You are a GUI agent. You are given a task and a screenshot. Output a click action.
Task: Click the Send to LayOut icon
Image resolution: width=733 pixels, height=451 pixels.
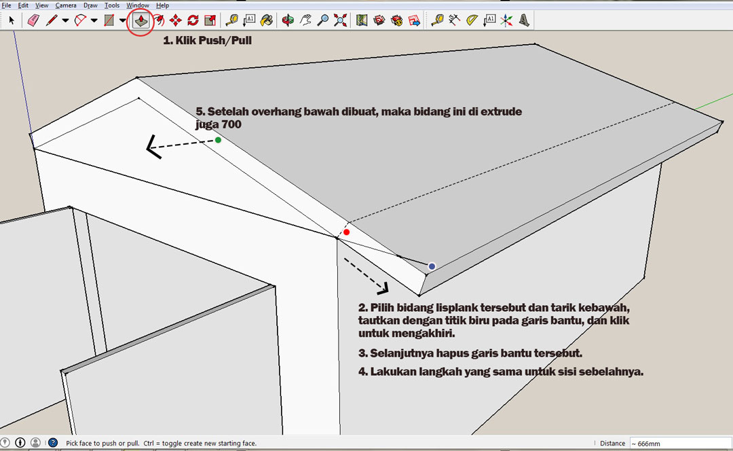click(x=414, y=20)
